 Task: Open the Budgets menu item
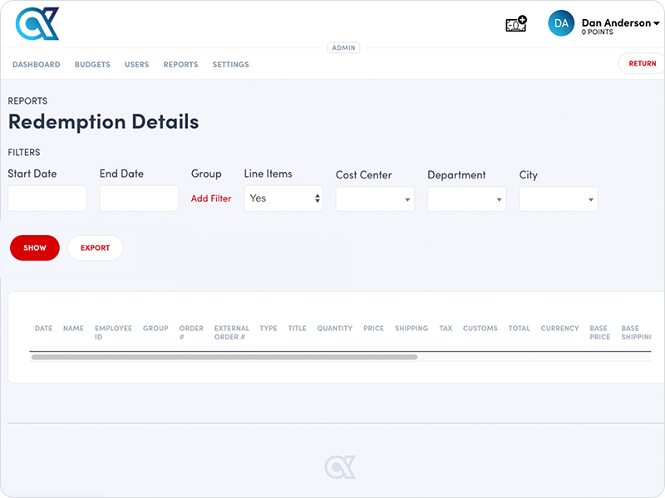92,65
